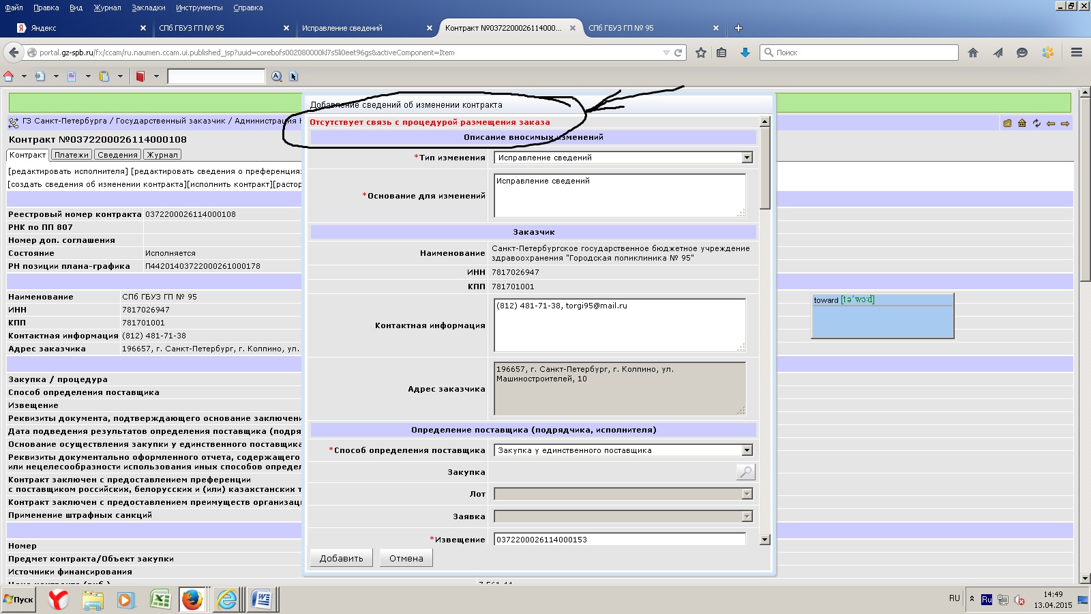Click the portal folder icon
Image resolution: width=1091 pixels, height=614 pixels.
pyautogui.click(x=1007, y=123)
